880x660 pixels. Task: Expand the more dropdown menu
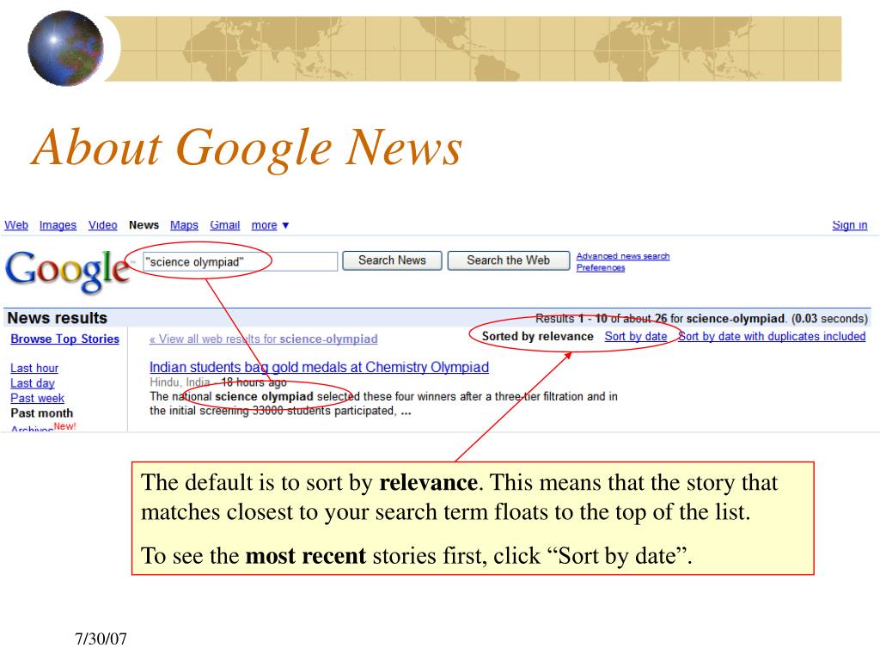270,225
